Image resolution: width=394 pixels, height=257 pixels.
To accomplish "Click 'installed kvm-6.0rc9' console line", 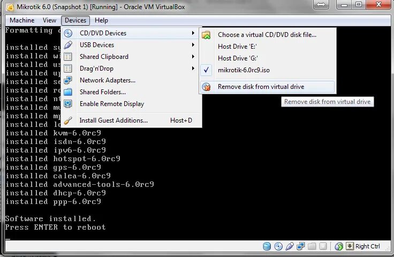I will pyautogui.click(x=53, y=133).
